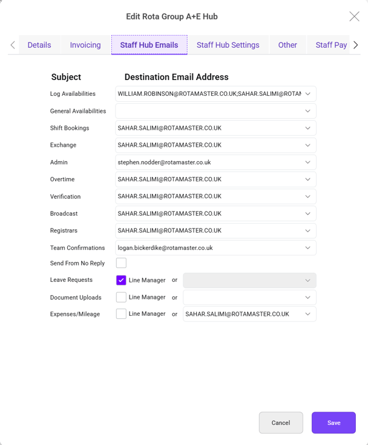368x445 pixels.
Task: Expand Log Availabilities email dropdown arrow
Action: 307,94
